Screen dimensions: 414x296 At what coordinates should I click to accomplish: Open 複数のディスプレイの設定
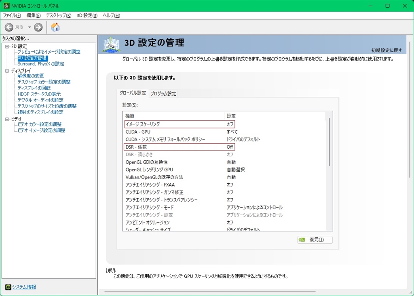tap(40, 112)
